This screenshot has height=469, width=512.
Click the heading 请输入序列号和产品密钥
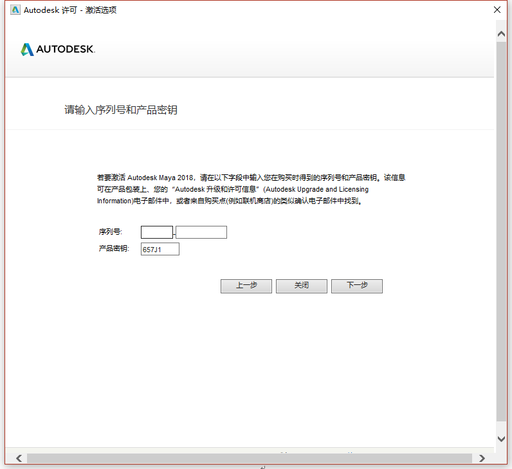pos(121,110)
